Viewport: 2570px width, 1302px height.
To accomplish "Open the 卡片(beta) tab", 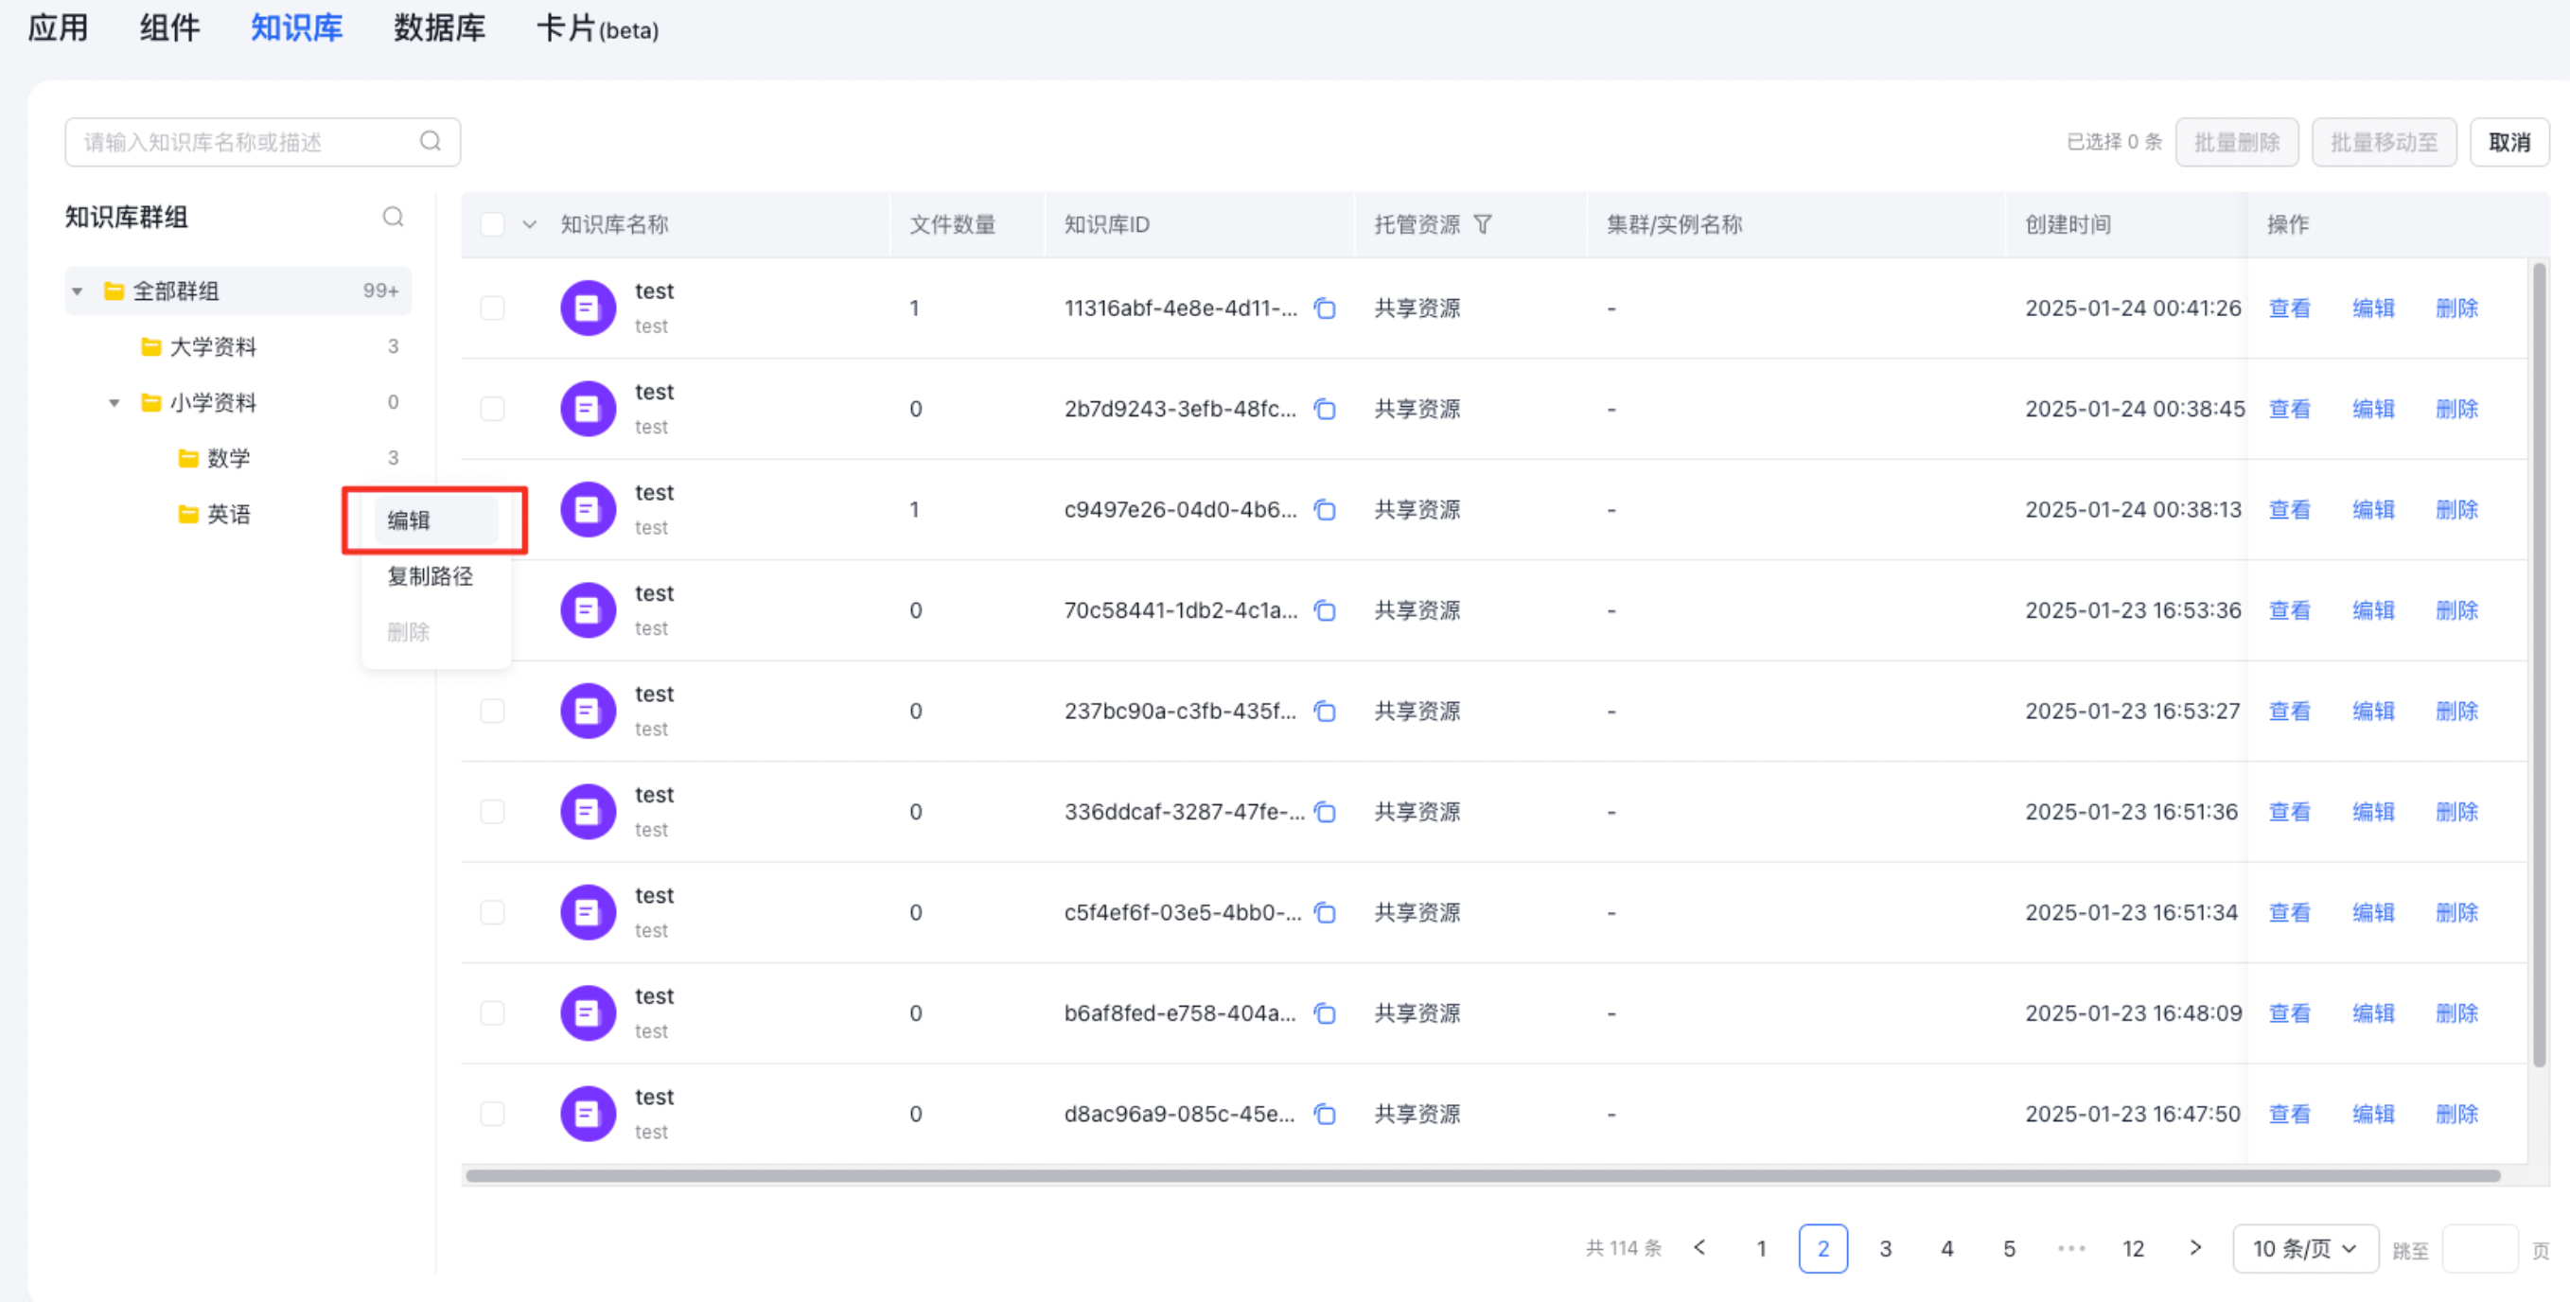I will click(598, 28).
